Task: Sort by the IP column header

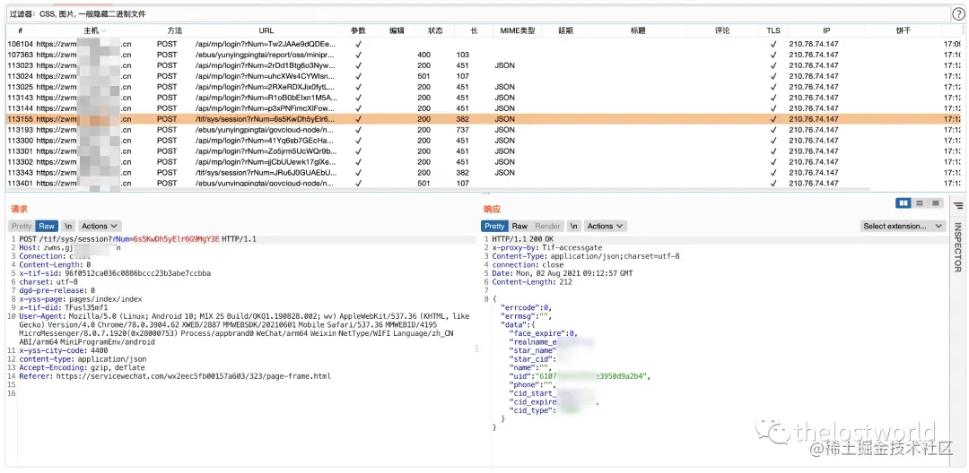Action: point(826,30)
